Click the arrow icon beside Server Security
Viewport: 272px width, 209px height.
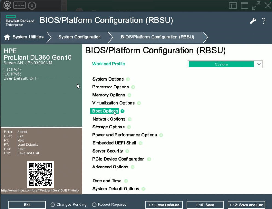127,151
